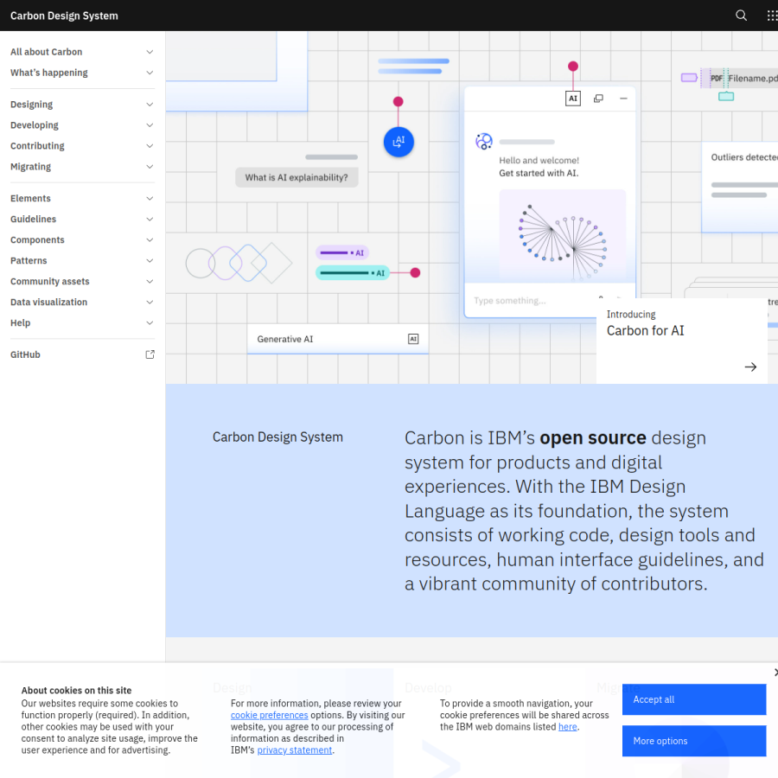The width and height of the screenshot is (778, 778).
Task: Open the Data visualization menu item
Action: point(82,303)
